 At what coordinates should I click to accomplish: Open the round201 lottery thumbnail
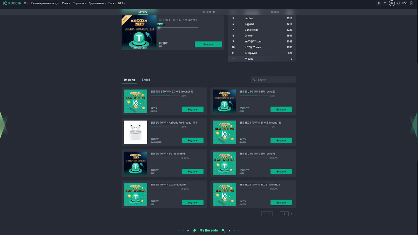224,101
